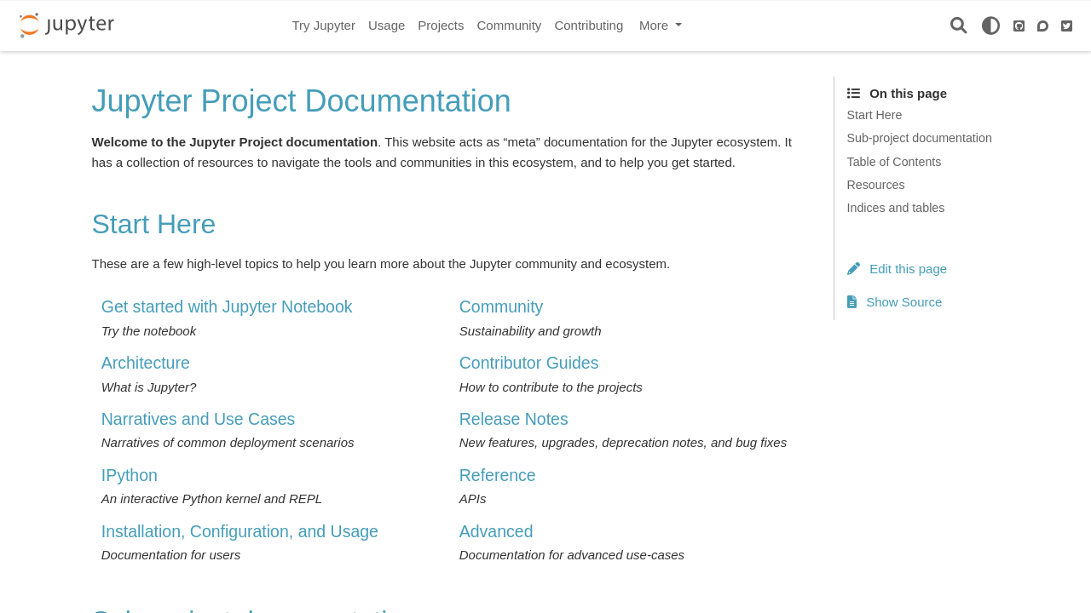
Task: Open the Discourse chat bubble icon
Action: 1042,26
